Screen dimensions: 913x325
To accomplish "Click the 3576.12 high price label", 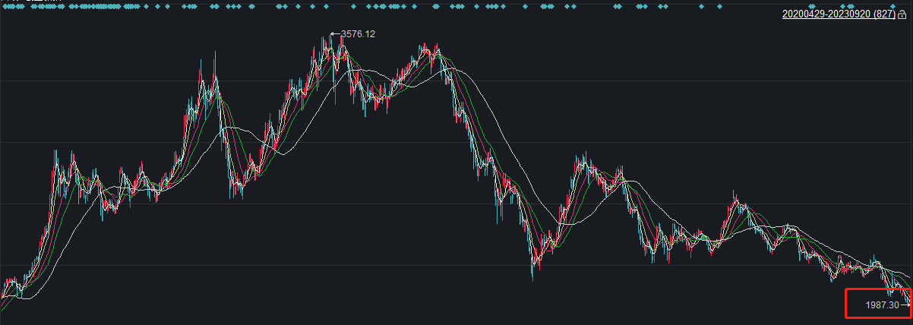I will [x=359, y=34].
